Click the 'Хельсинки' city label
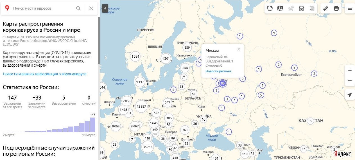Image resolution: width=355 pixels, height=160 pixels. (x=184, y=55)
